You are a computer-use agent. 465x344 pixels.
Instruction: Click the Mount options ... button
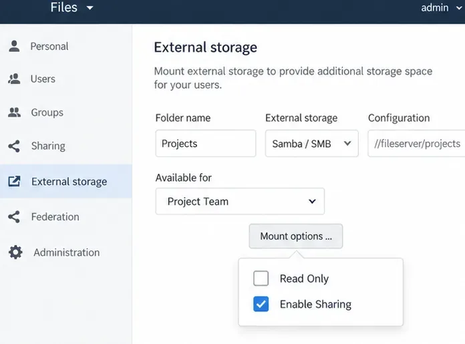tap(296, 236)
